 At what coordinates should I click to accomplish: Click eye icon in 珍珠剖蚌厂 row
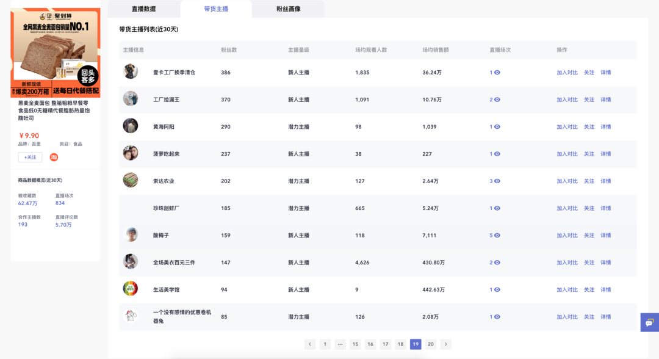click(x=497, y=208)
